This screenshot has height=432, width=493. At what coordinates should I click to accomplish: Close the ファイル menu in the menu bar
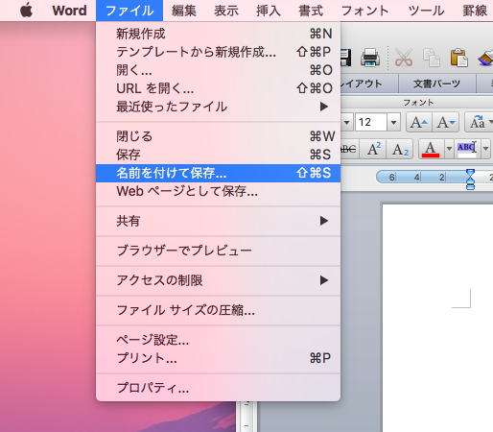(129, 11)
